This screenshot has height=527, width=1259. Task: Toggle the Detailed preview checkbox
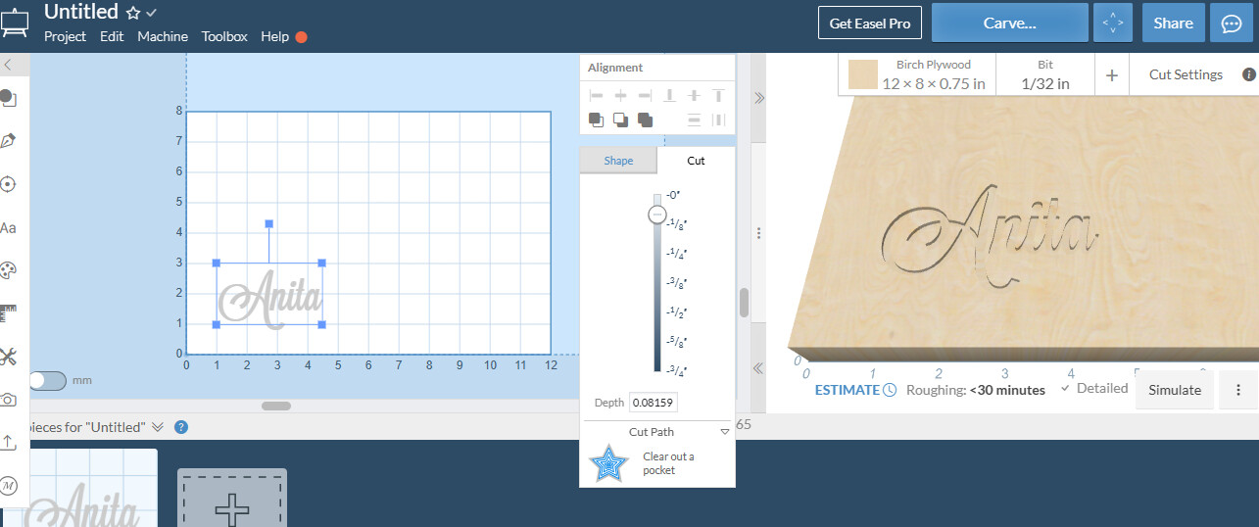tap(1065, 389)
